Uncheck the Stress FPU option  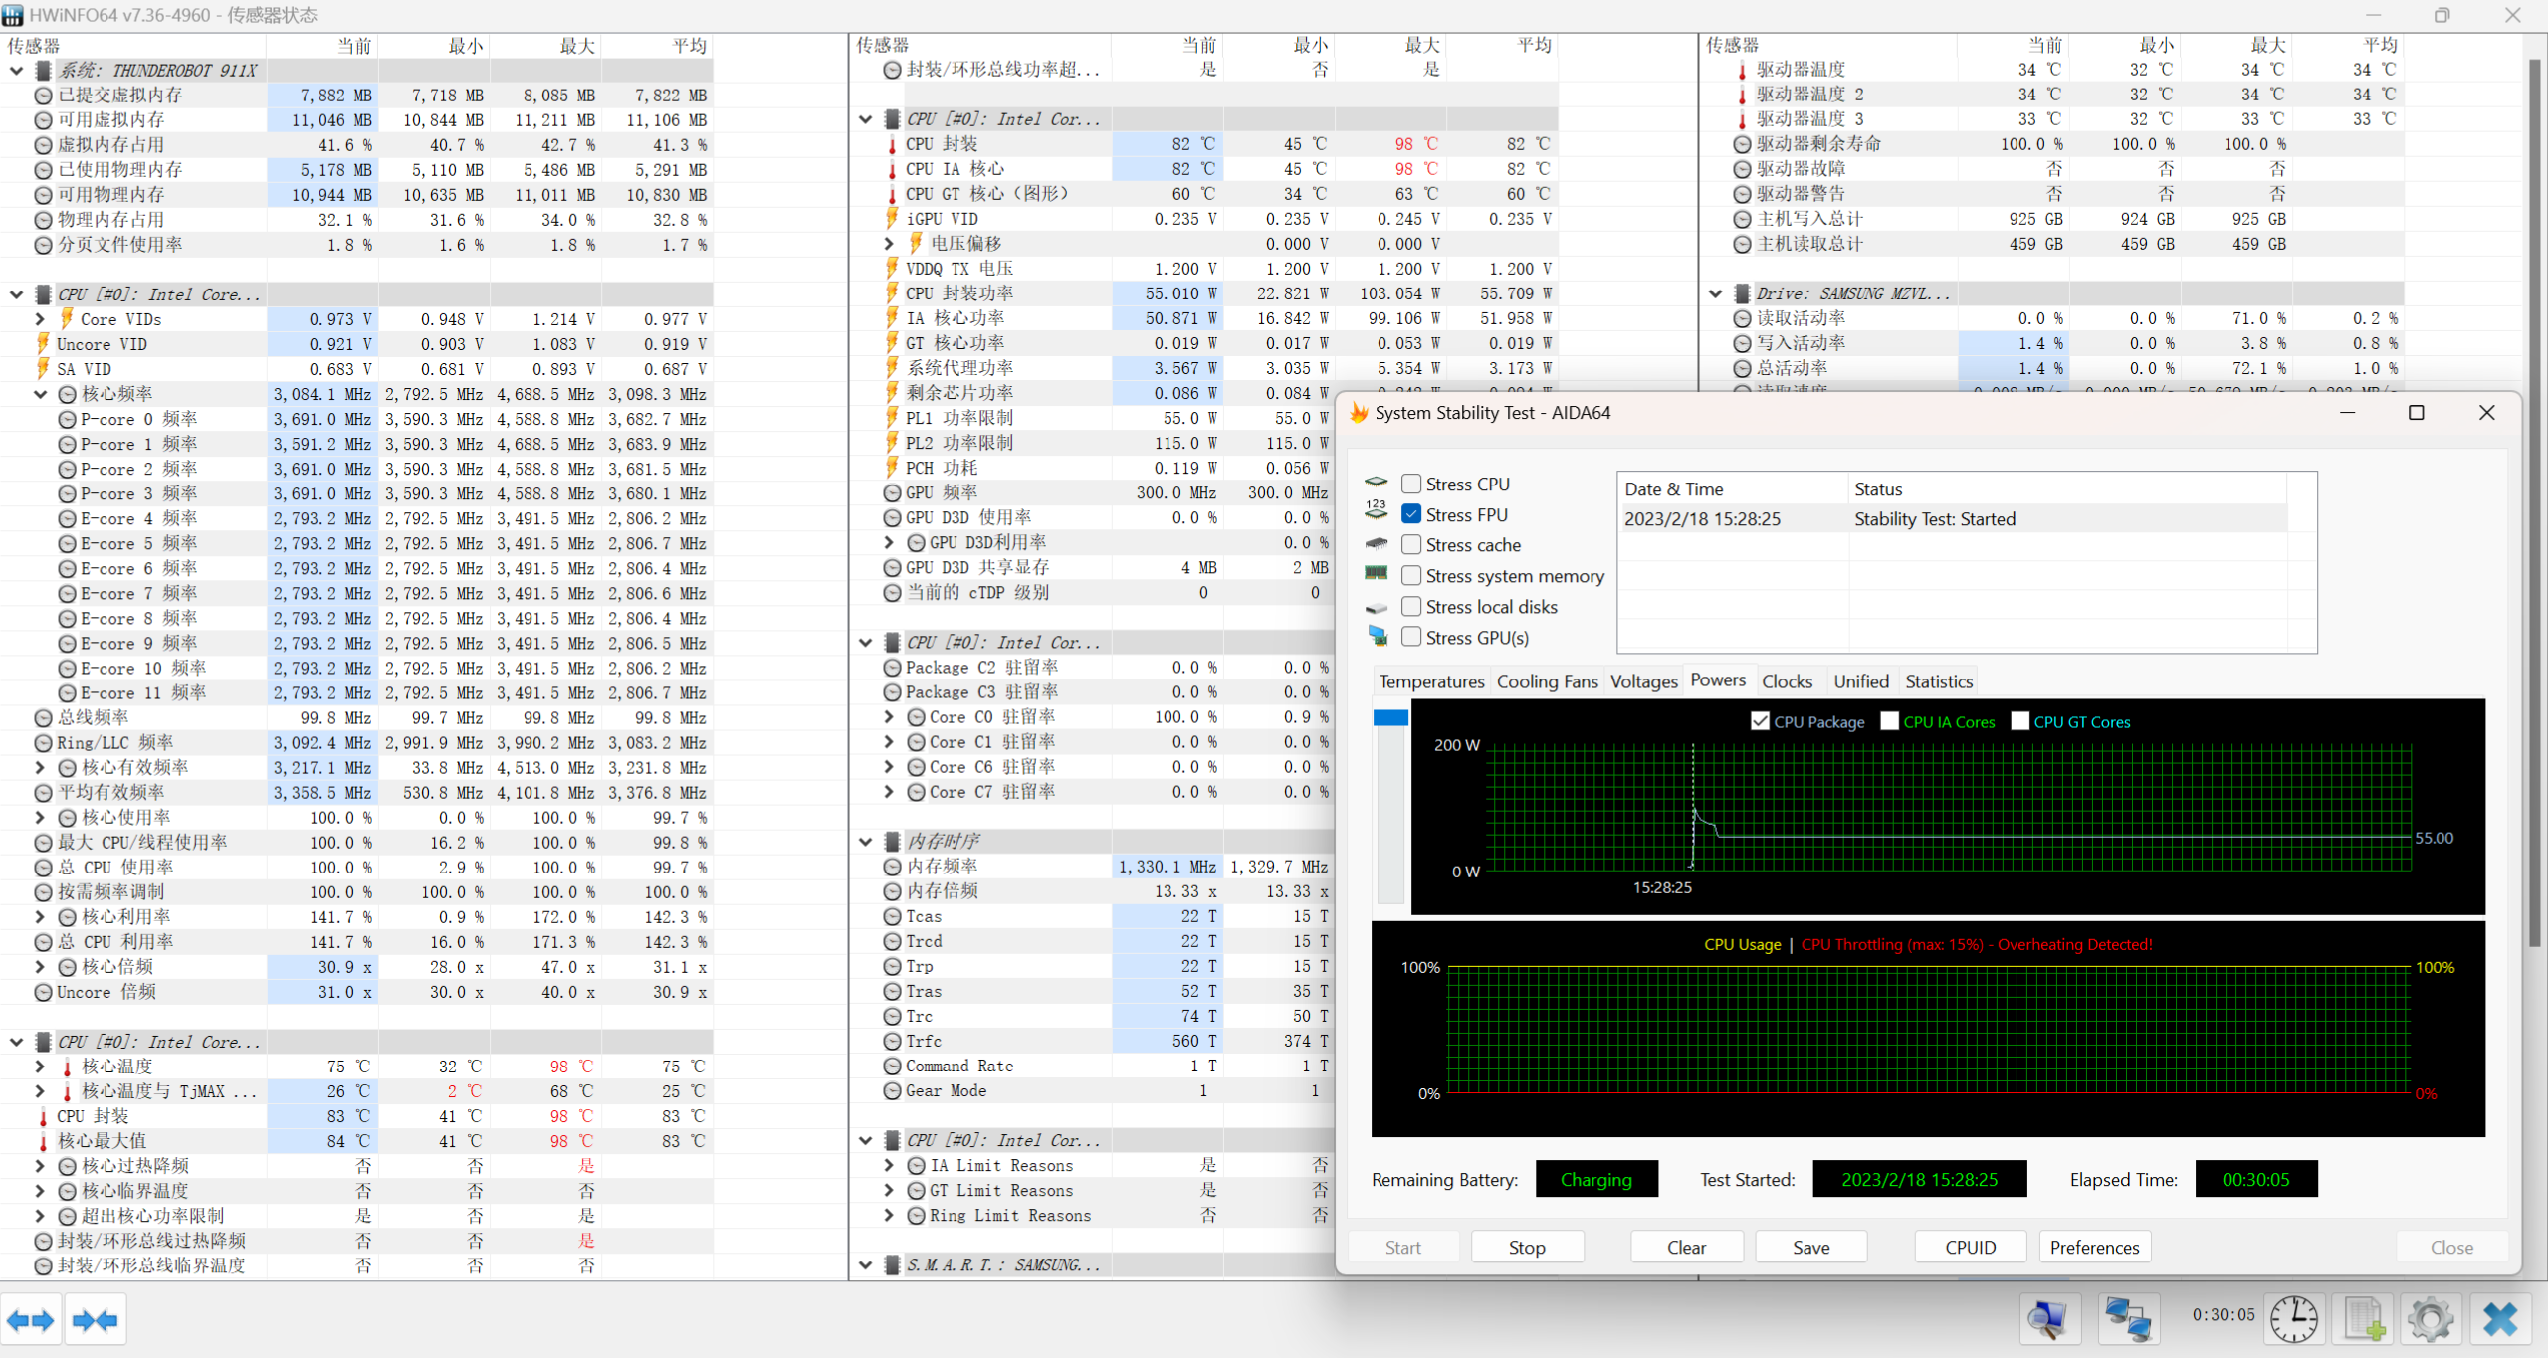1411,513
